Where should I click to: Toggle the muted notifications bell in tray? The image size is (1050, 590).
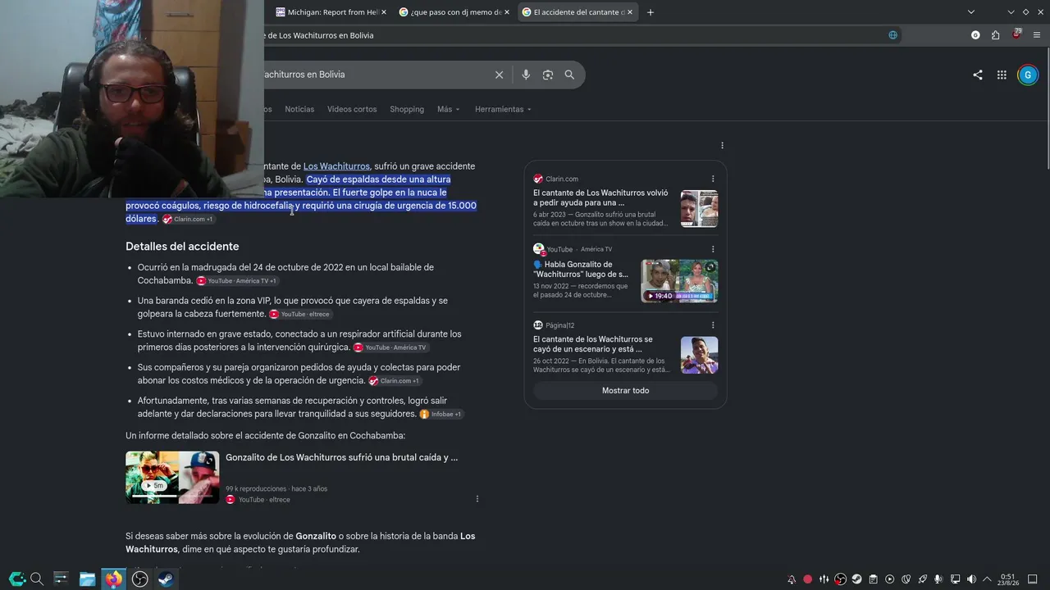click(792, 579)
